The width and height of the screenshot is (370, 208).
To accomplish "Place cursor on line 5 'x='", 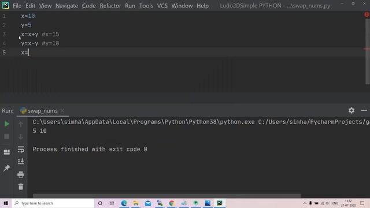I will (24, 53).
